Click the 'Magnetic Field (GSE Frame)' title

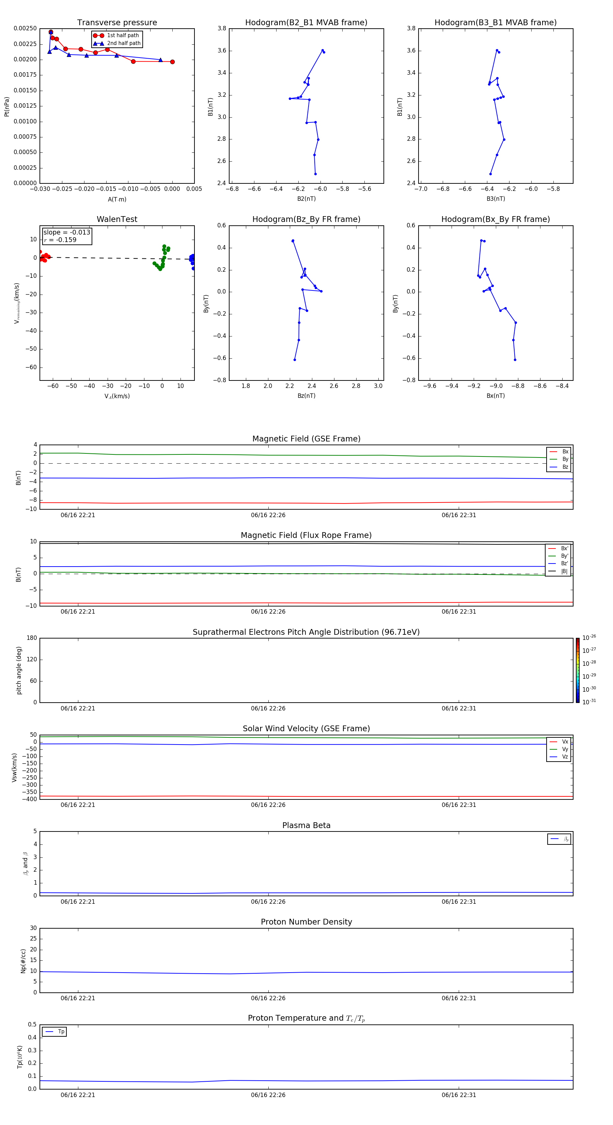click(x=306, y=439)
